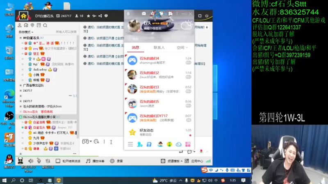328x184 pixels.
Task: Open the 石头的鸽们4 group chat
Action: tap(159, 61)
